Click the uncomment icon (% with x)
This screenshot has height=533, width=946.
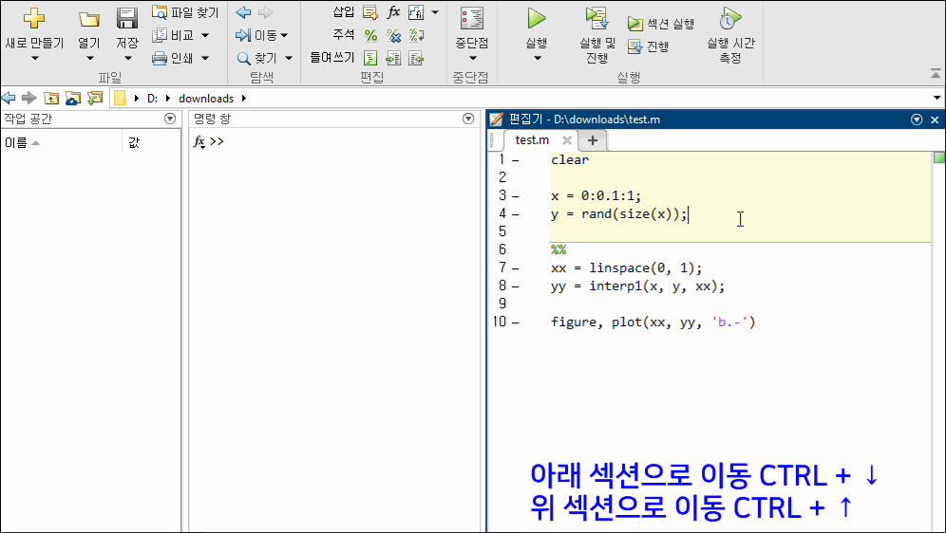coord(393,35)
